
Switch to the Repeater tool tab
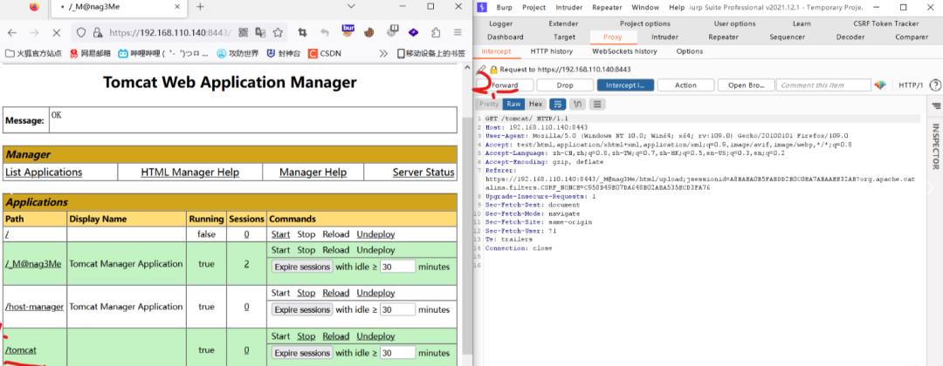click(x=723, y=37)
